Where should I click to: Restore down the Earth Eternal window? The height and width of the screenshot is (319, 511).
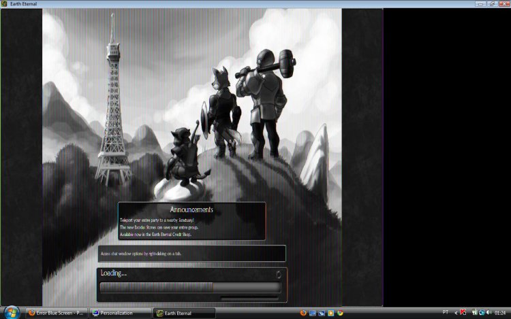point(493,3)
